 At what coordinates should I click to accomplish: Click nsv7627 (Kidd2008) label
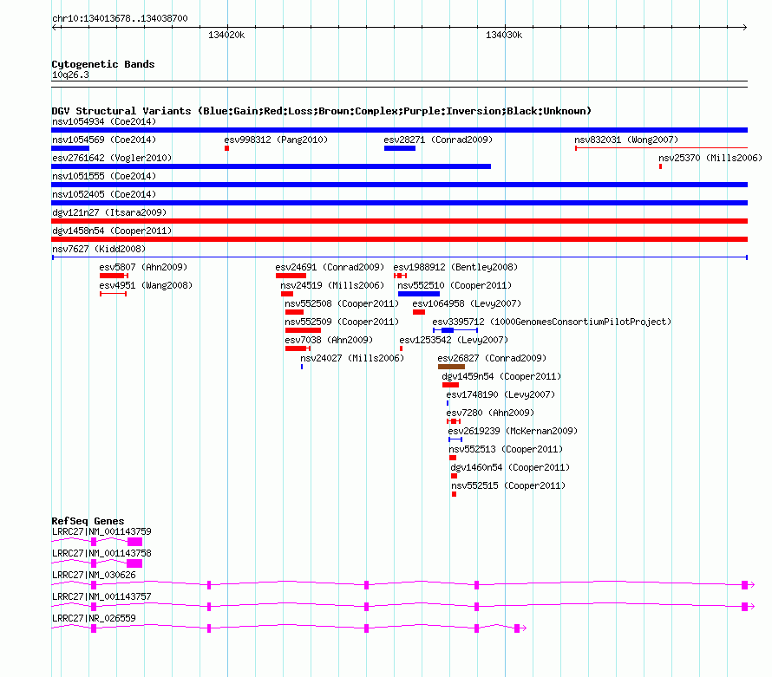point(99,249)
